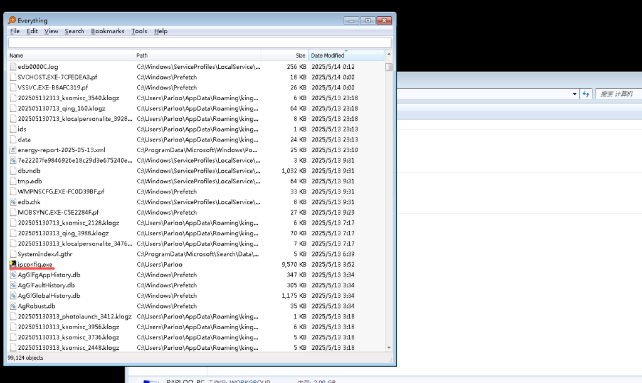This screenshot has height=383, width=642.
Task: Click the Everything search input box
Action: (199, 43)
